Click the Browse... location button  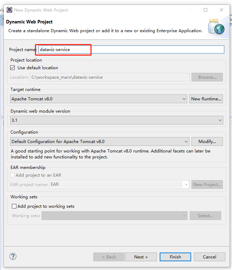(207, 77)
